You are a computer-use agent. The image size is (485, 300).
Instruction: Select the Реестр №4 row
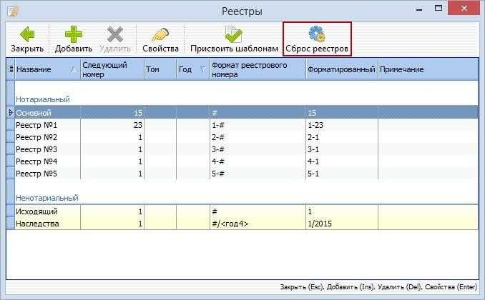point(247,161)
